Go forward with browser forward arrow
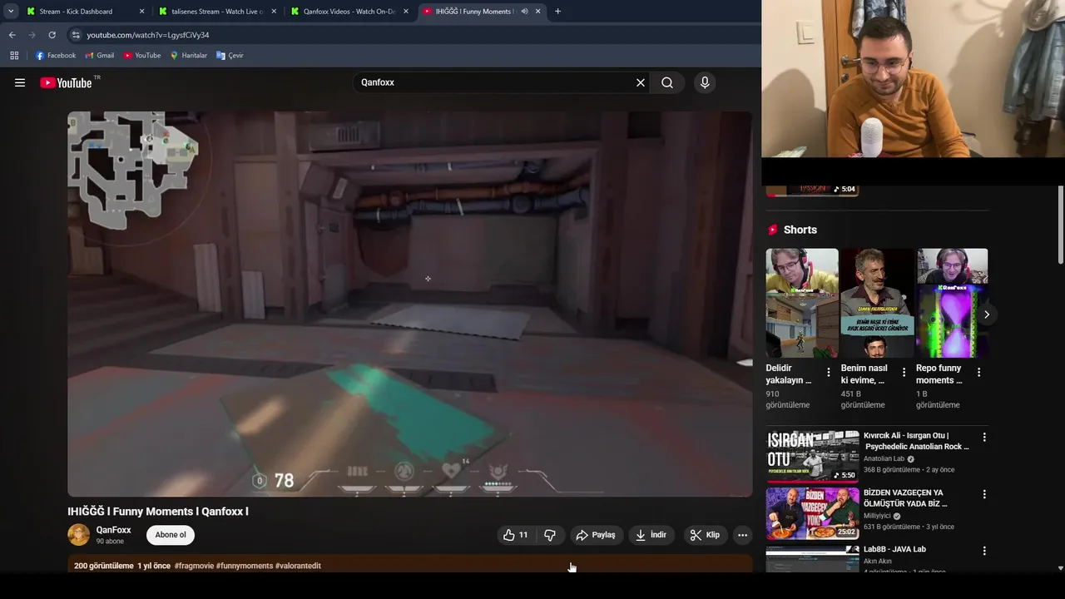The height and width of the screenshot is (599, 1065). 32,35
